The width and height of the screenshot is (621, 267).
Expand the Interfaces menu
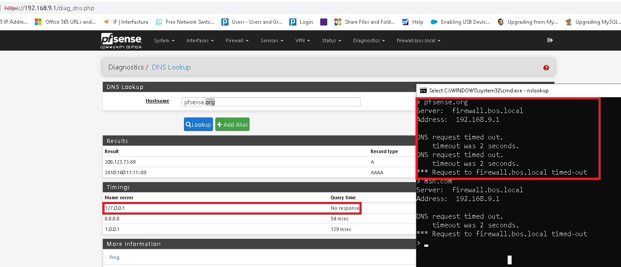200,40
